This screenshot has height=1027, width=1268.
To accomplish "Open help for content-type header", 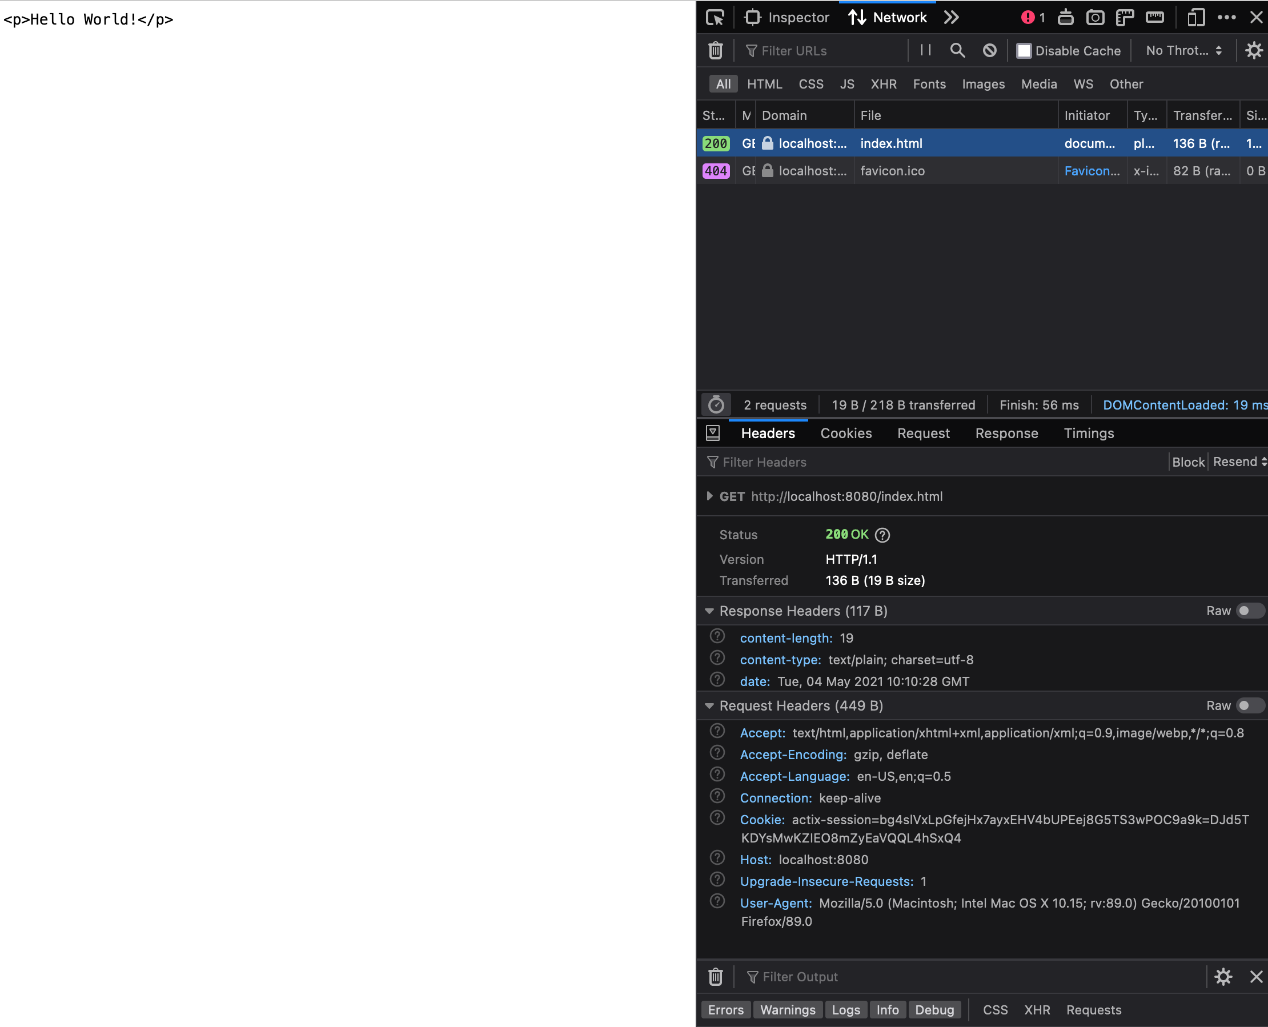I will tap(717, 658).
